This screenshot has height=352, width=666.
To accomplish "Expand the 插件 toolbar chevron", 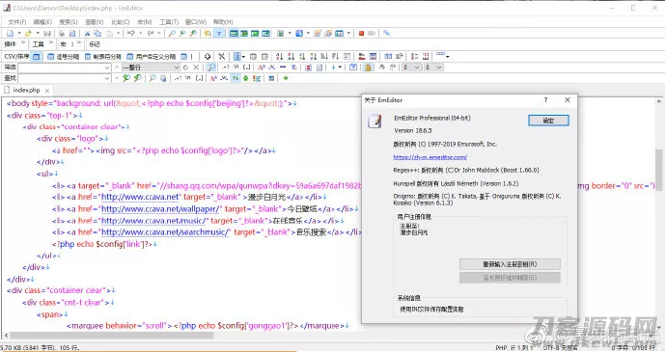I will pyautogui.click(x=23, y=42).
